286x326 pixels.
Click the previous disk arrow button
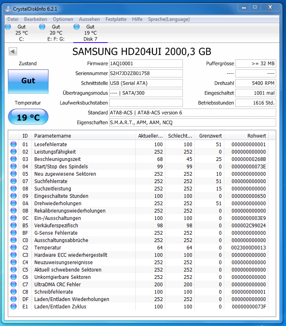pos(13,51)
